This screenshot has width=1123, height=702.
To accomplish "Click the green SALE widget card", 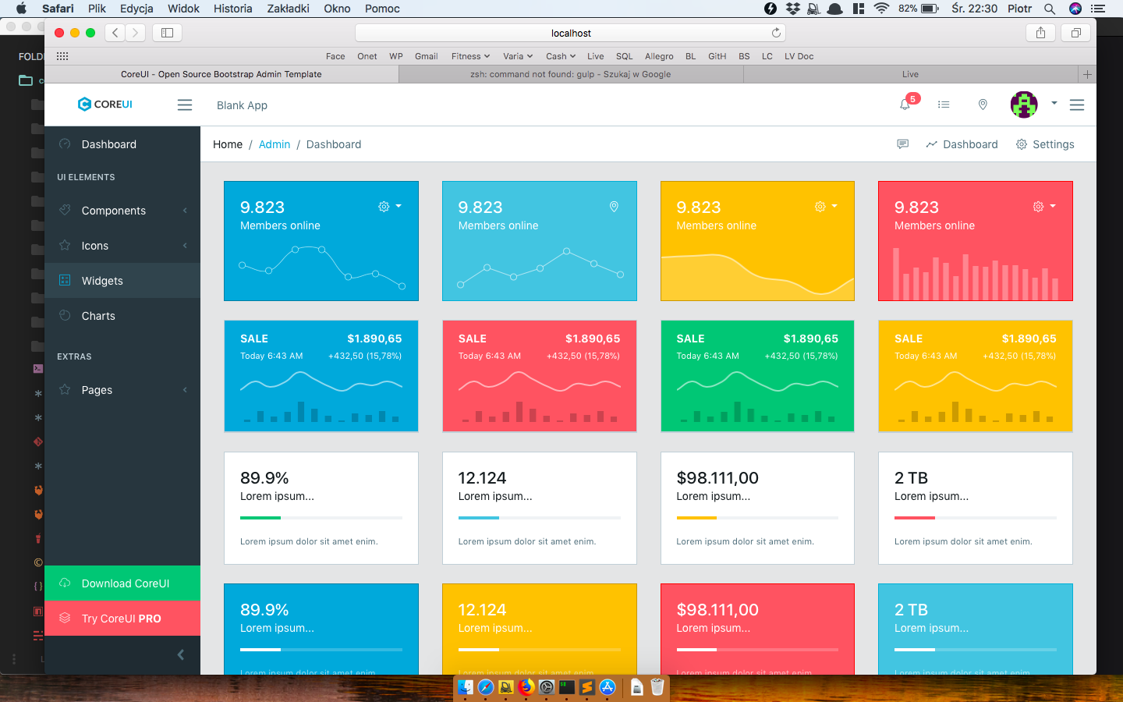I will click(x=757, y=376).
